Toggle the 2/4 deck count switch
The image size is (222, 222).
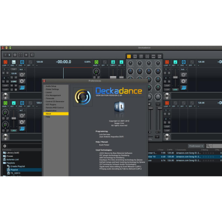tap(7, 55)
